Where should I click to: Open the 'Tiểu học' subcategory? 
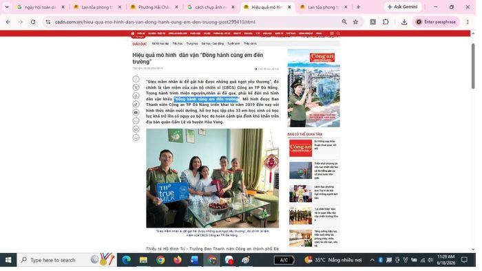pyautogui.click(x=178, y=43)
